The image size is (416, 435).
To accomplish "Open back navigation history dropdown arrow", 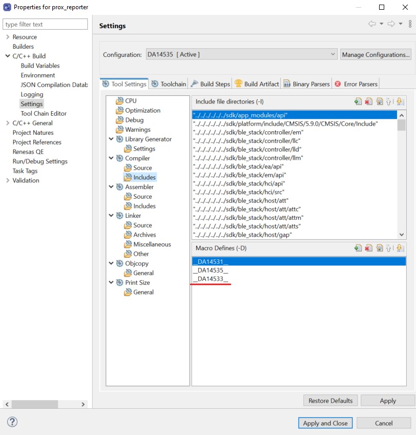I will (382, 24).
